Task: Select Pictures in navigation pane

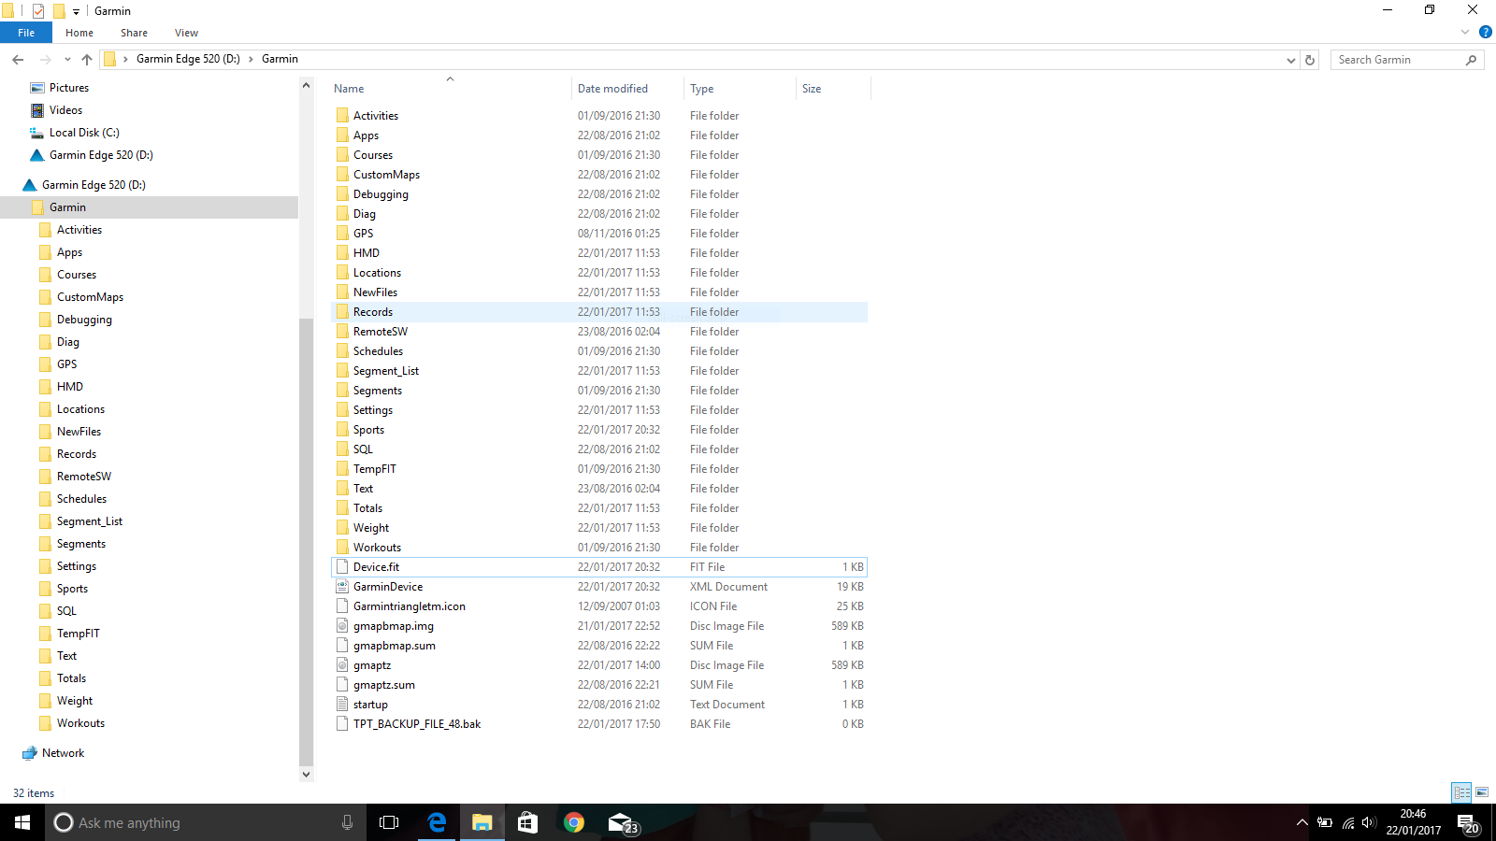Action: [x=69, y=88]
